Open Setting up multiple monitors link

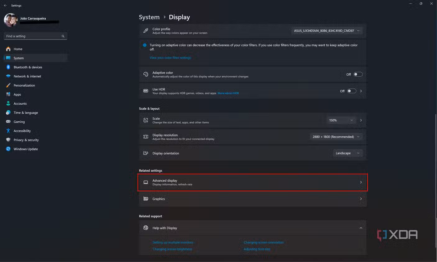(173, 242)
